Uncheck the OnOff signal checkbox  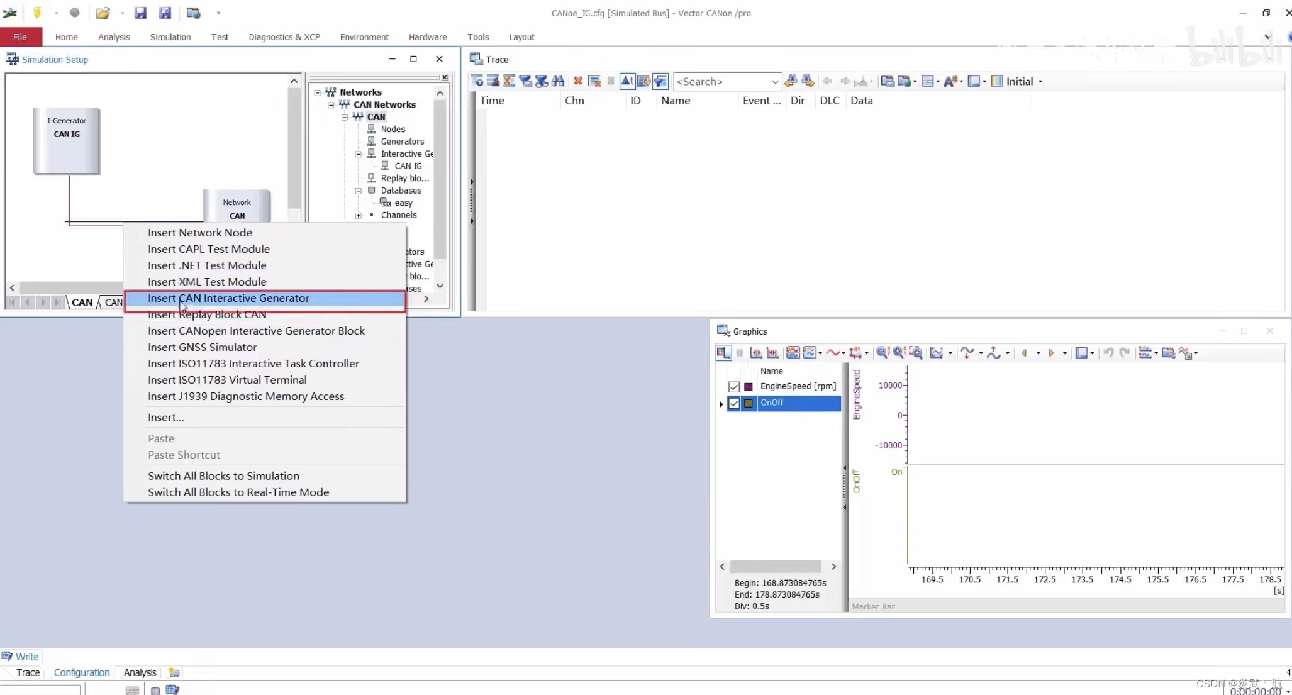point(733,403)
